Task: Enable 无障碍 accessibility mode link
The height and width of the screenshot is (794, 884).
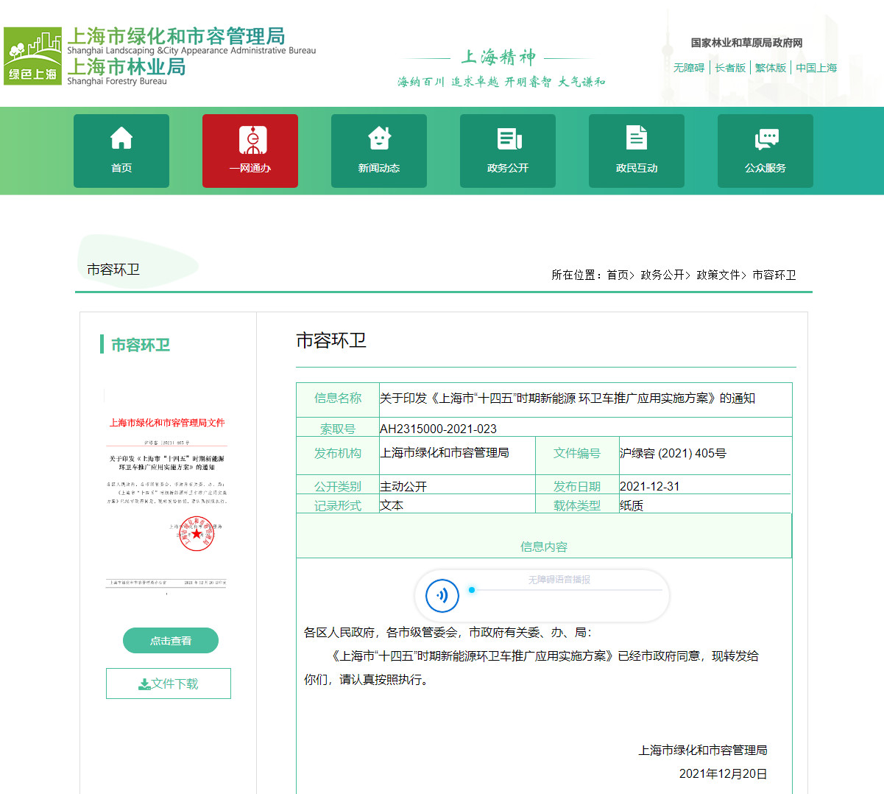Action: (689, 68)
